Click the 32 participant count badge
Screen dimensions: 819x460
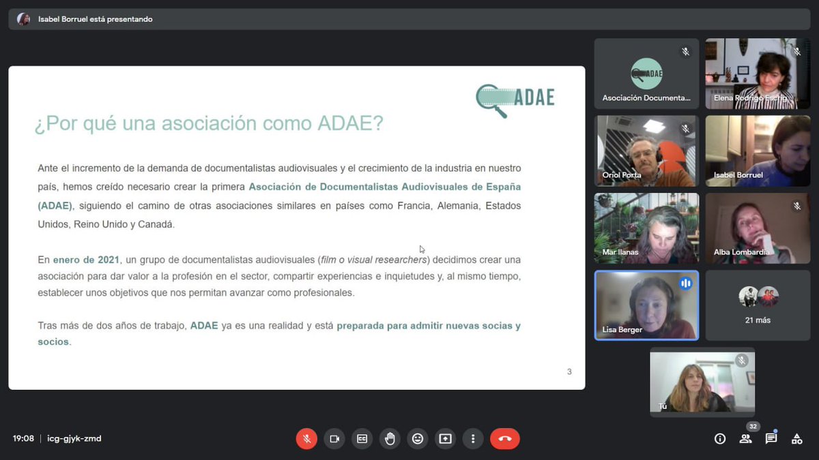[752, 427]
